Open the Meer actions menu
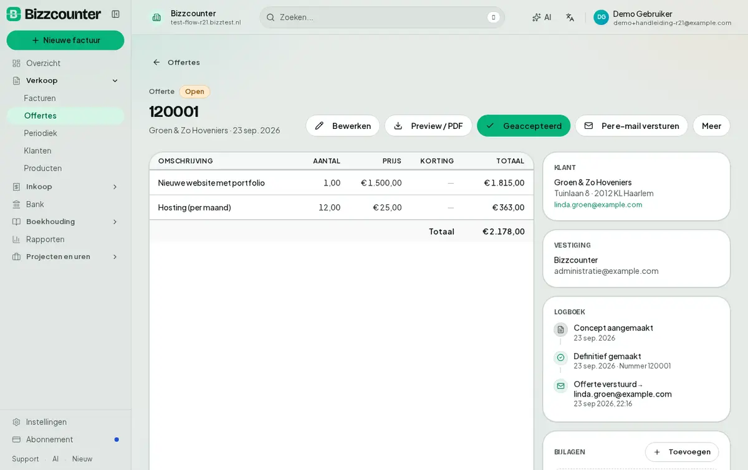This screenshot has width=748, height=470. click(711, 126)
